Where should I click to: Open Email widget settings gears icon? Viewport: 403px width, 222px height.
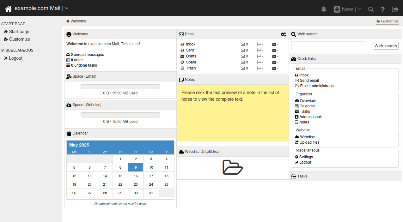[x=283, y=34]
